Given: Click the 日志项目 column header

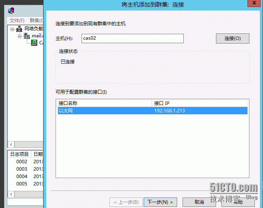Looking at the screenshot, I should tap(19, 154).
